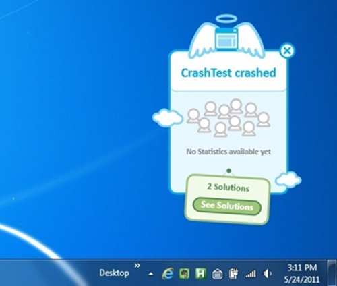Click the green square tray icon left of H
This screenshot has width=337, height=286.
[x=184, y=274]
